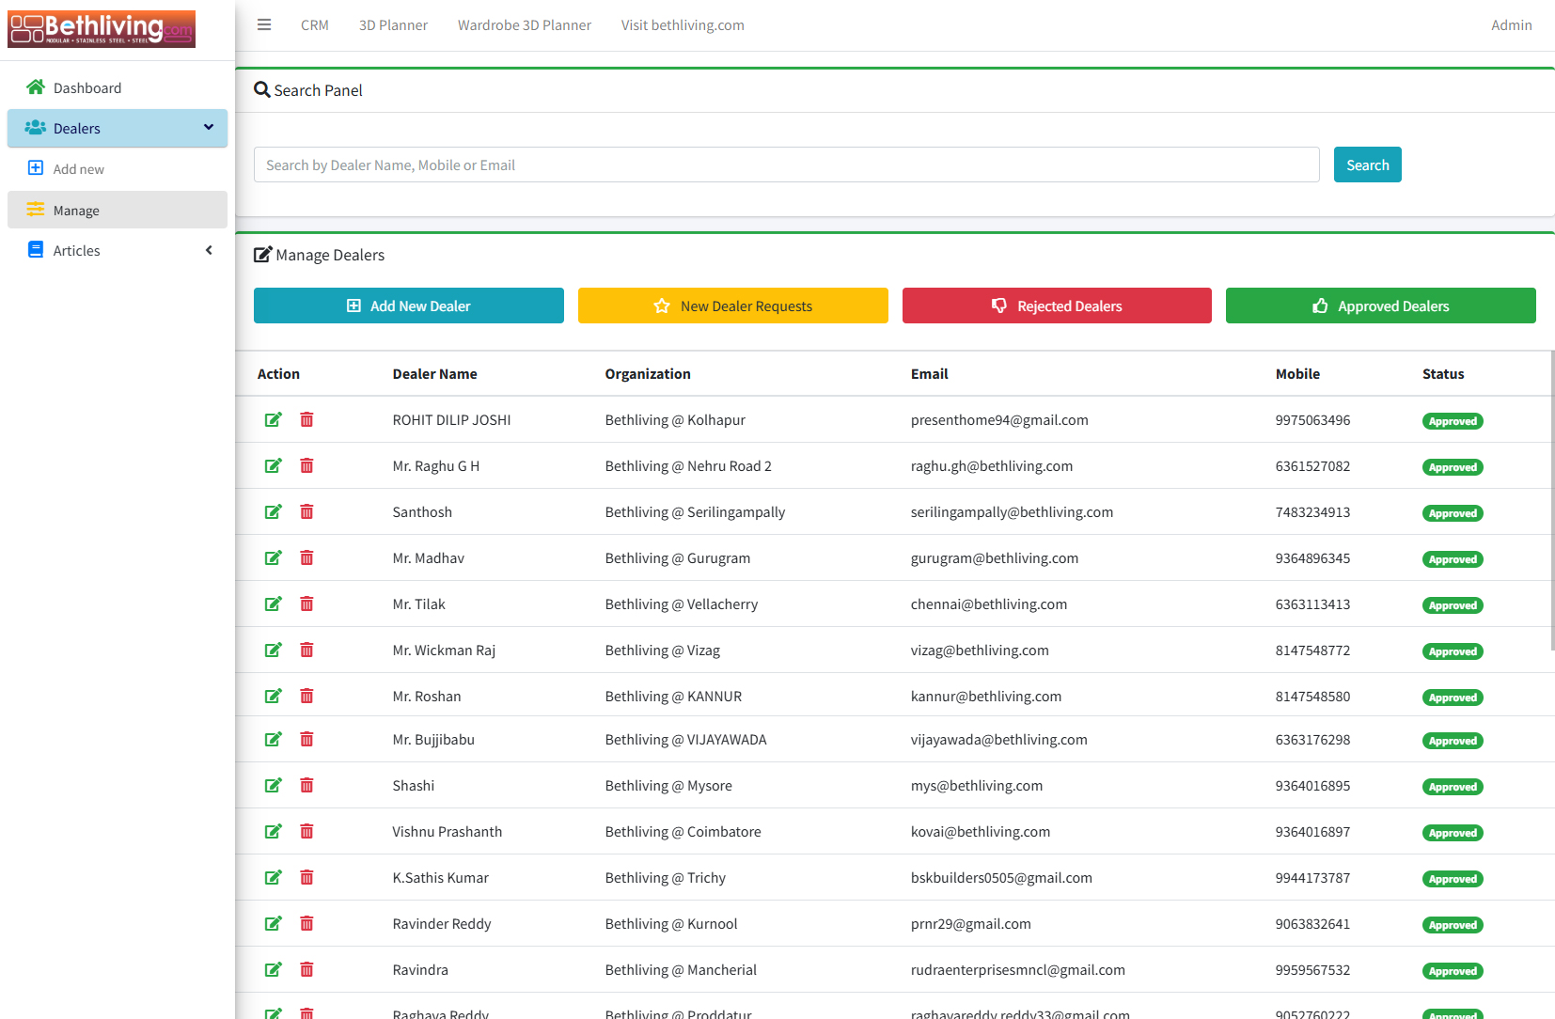Open the Admin user menu
This screenshot has width=1555, height=1019.
[x=1511, y=25]
